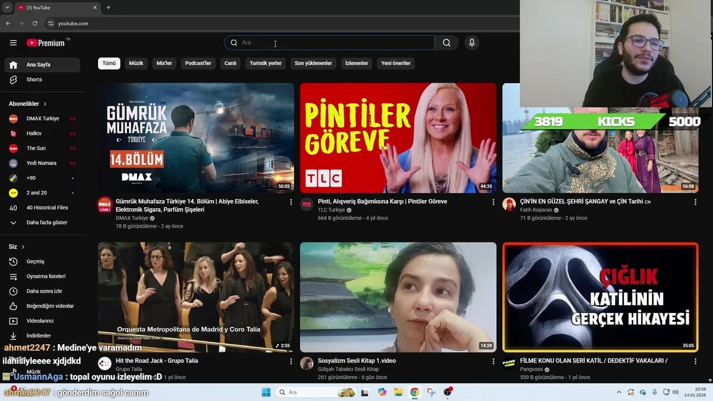Select the Mix'ler filter chip
The width and height of the screenshot is (713, 401).
pyautogui.click(x=164, y=63)
